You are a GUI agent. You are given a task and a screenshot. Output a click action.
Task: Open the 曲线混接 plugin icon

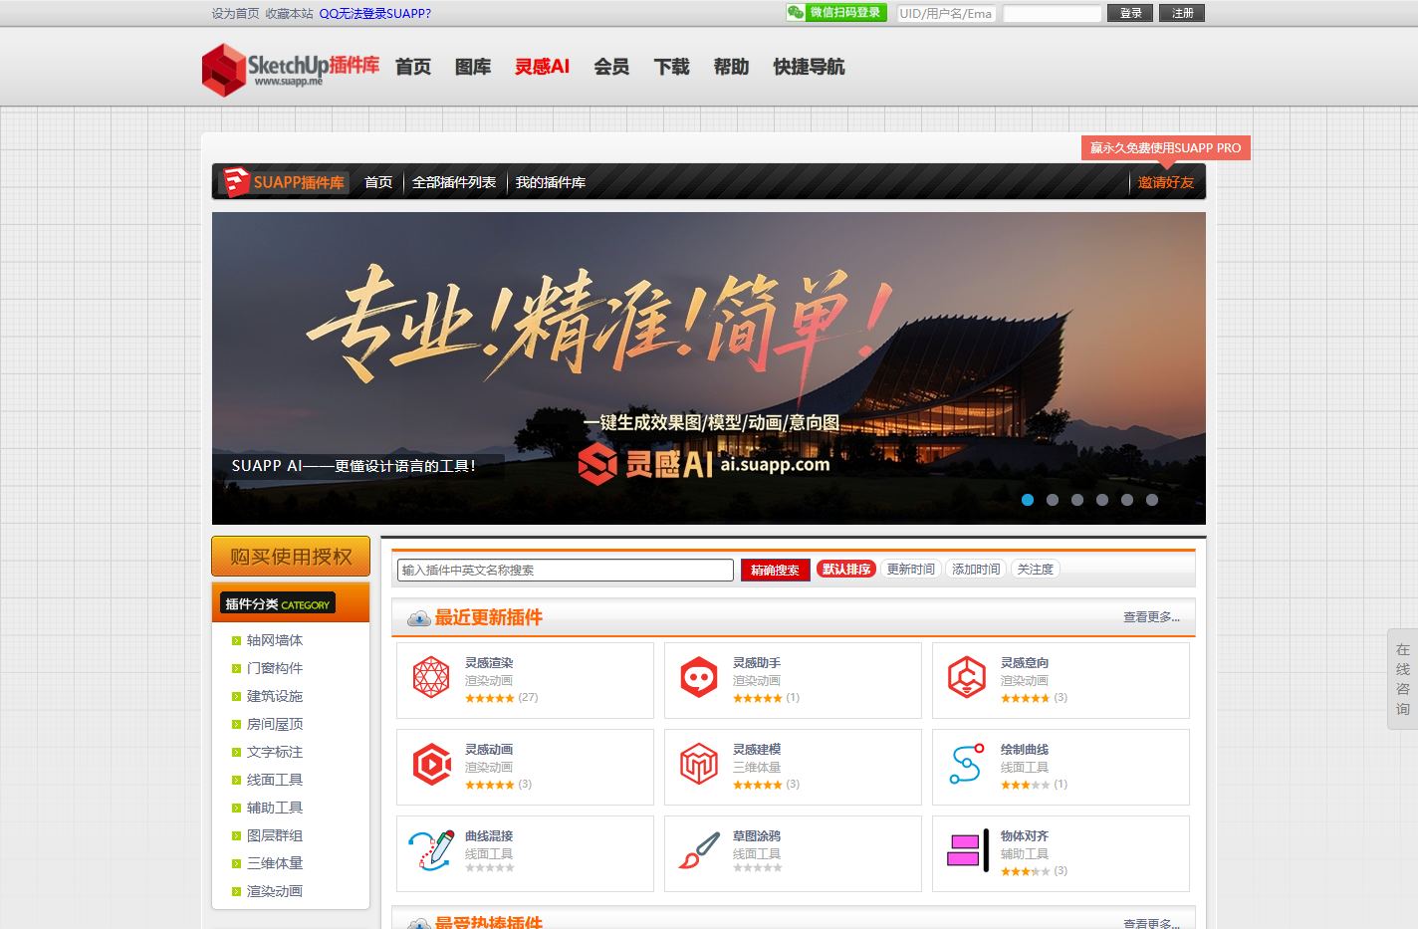coord(431,850)
